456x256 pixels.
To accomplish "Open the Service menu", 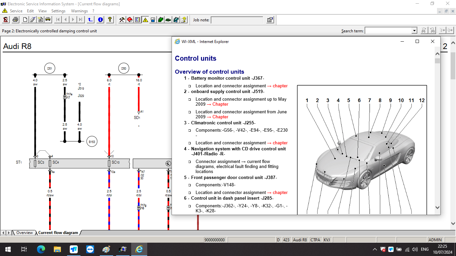I will coord(16,11).
